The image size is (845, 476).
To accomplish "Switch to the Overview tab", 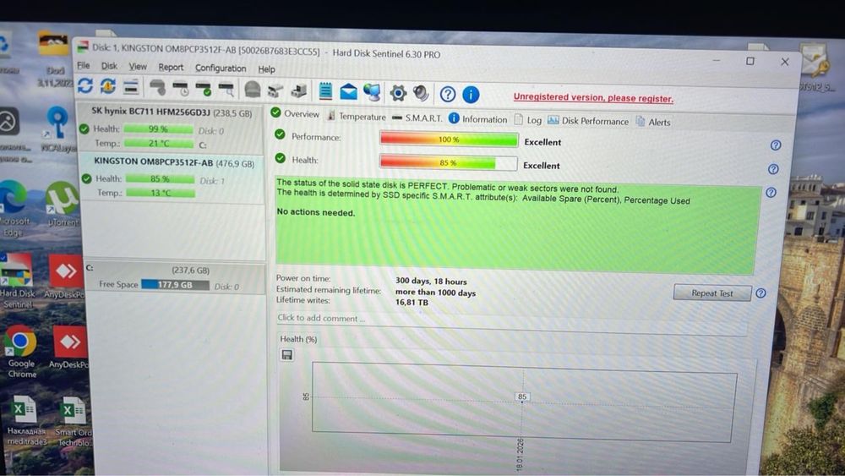I will [x=295, y=114].
